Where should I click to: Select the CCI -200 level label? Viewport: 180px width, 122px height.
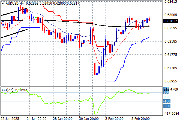[x=167, y=106]
